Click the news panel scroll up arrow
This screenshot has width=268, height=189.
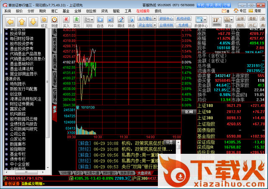click(178, 142)
